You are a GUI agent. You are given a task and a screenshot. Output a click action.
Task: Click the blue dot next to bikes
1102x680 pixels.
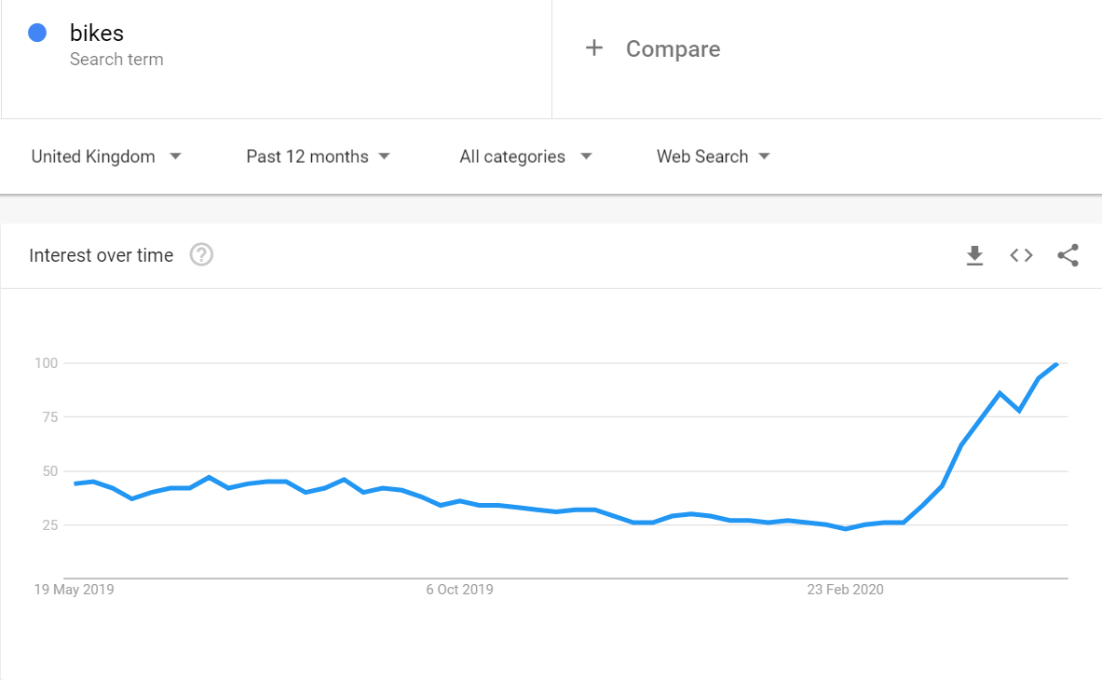click(37, 34)
